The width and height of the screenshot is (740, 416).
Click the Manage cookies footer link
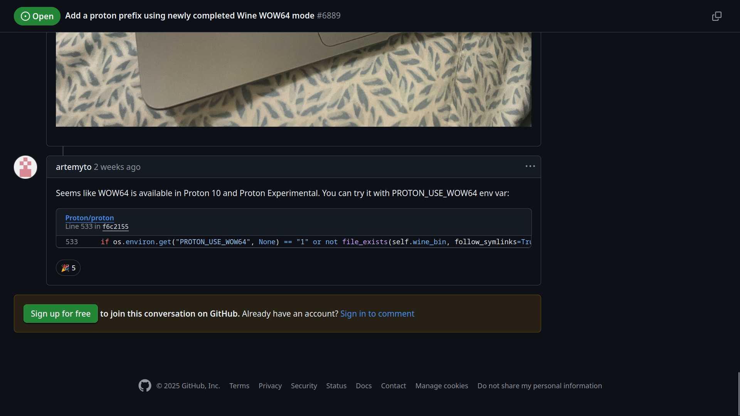tap(442, 386)
